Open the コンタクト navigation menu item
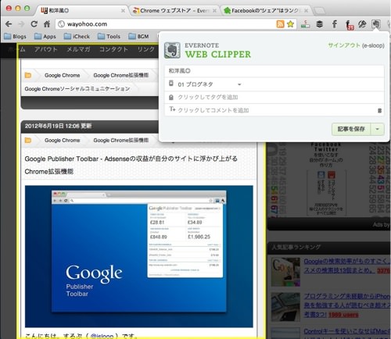 113,49
